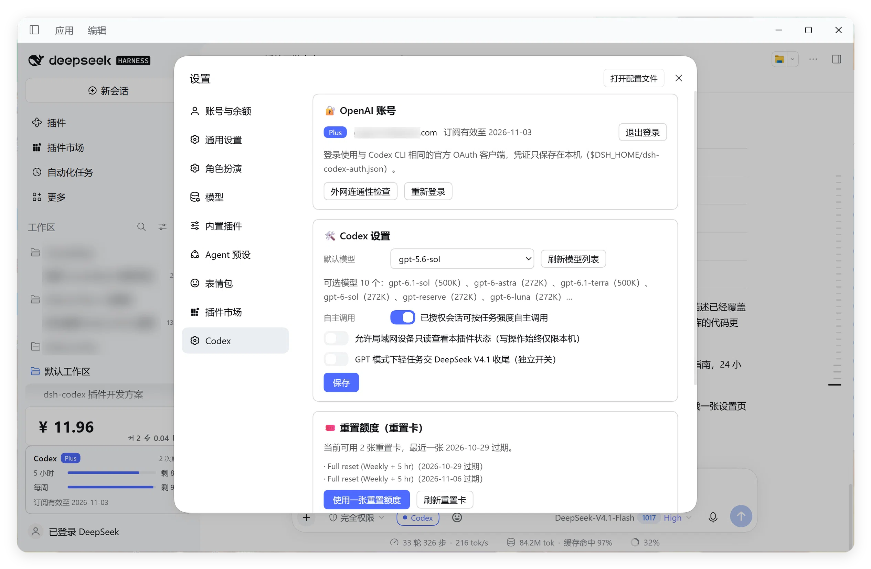The height and width of the screenshot is (569, 871).
Task: Open Agent 预设 settings tab
Action: (x=235, y=254)
